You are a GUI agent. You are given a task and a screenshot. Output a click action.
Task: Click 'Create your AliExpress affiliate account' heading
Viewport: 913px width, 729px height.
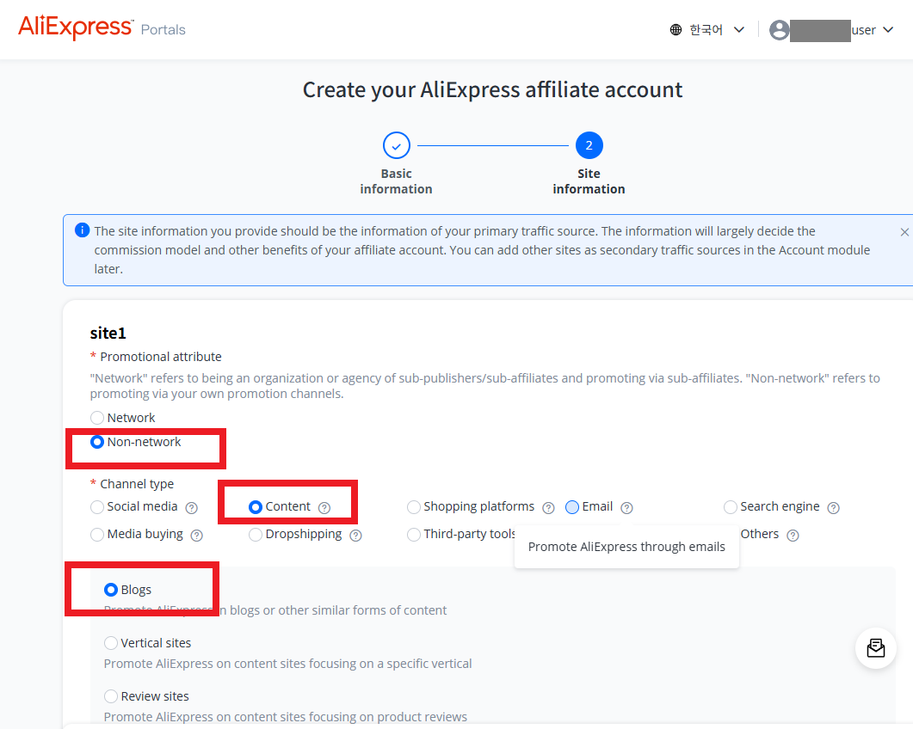coord(492,89)
